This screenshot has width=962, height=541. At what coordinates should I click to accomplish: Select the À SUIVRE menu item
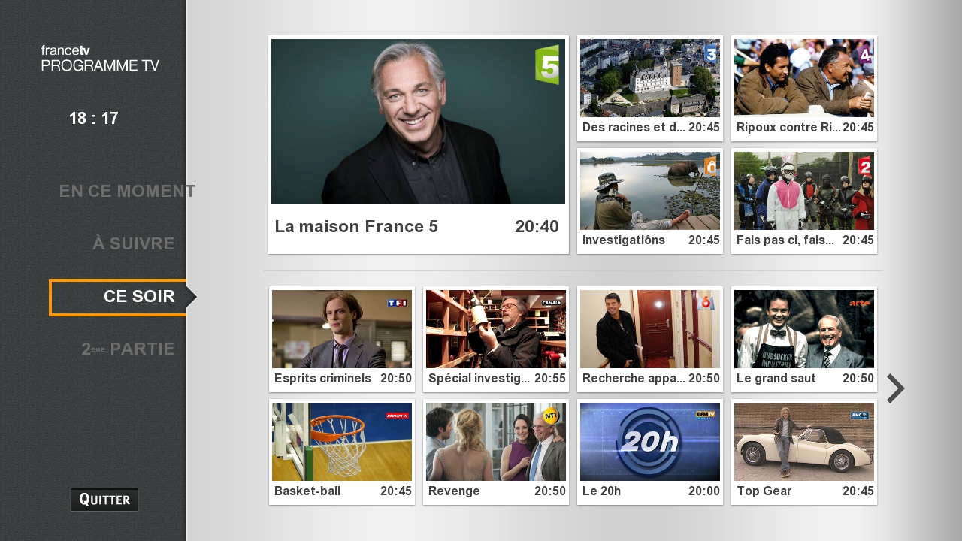pyautogui.click(x=133, y=243)
